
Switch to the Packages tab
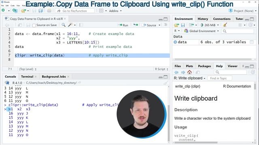click(x=204, y=66)
